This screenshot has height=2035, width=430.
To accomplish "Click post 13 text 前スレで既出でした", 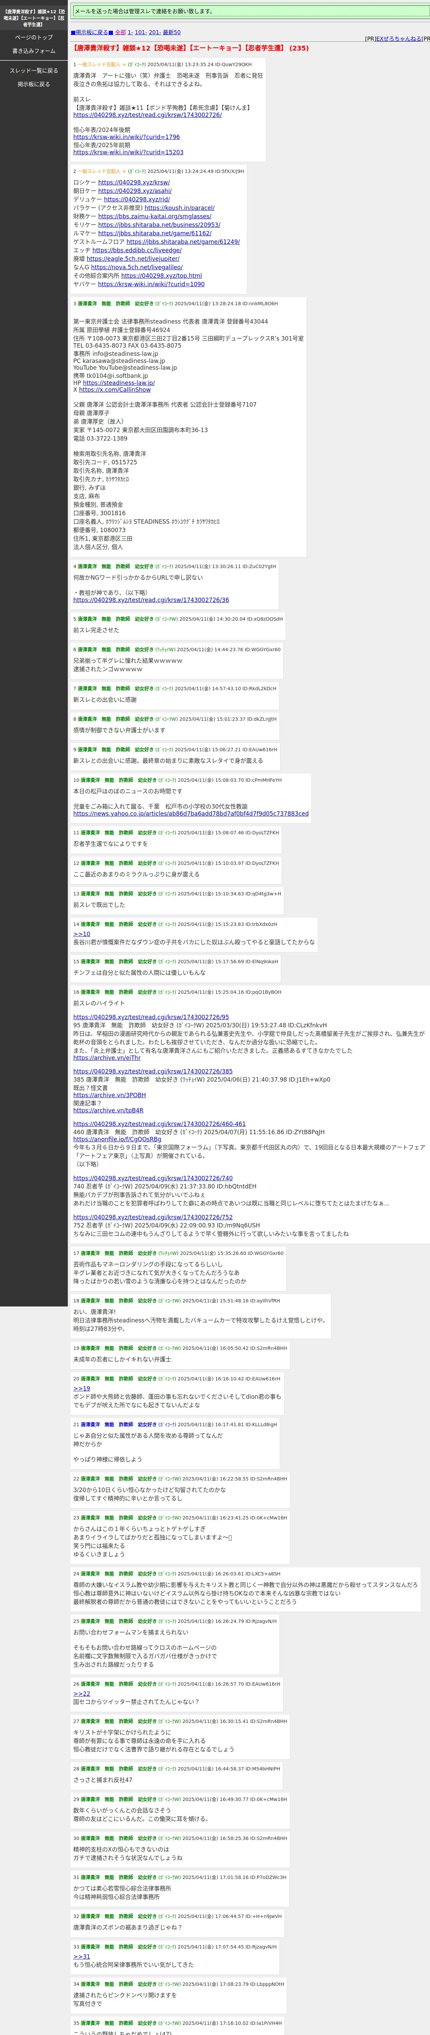I will 99,905.
